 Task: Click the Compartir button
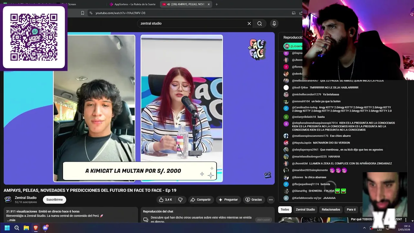pos(201,200)
